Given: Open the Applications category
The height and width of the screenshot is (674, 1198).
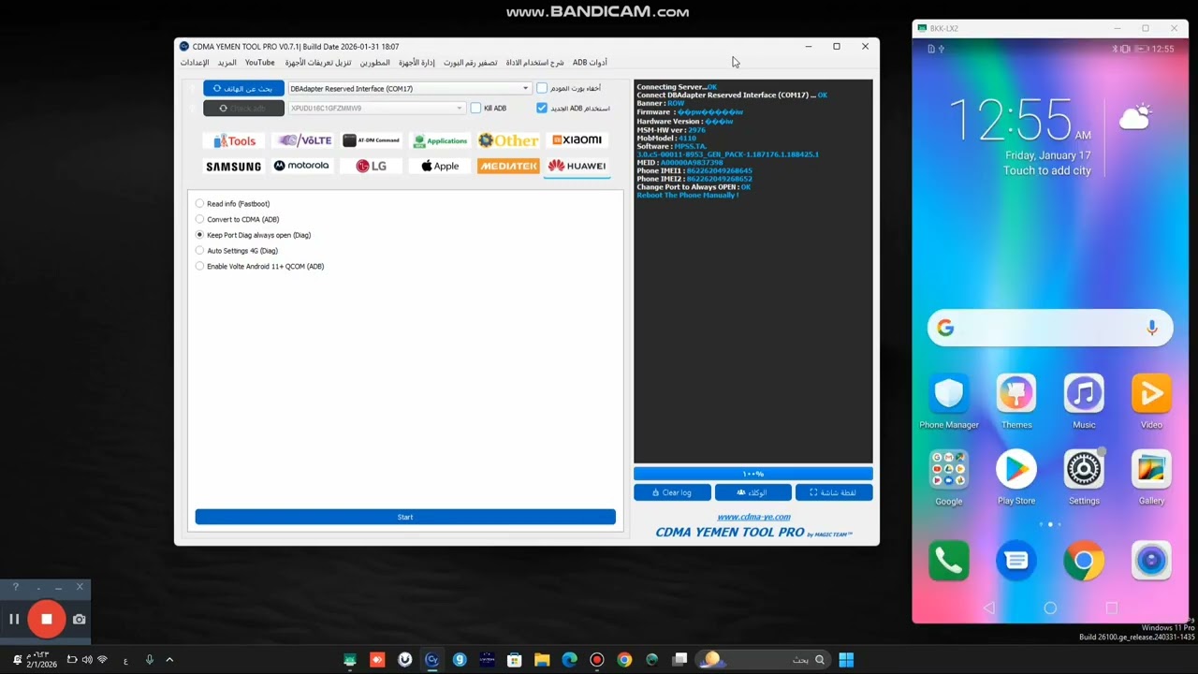Looking at the screenshot, I should click(440, 140).
